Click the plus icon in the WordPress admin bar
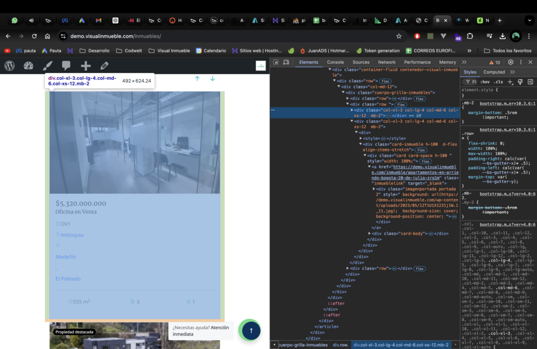The width and height of the screenshot is (537, 349). click(x=85, y=66)
